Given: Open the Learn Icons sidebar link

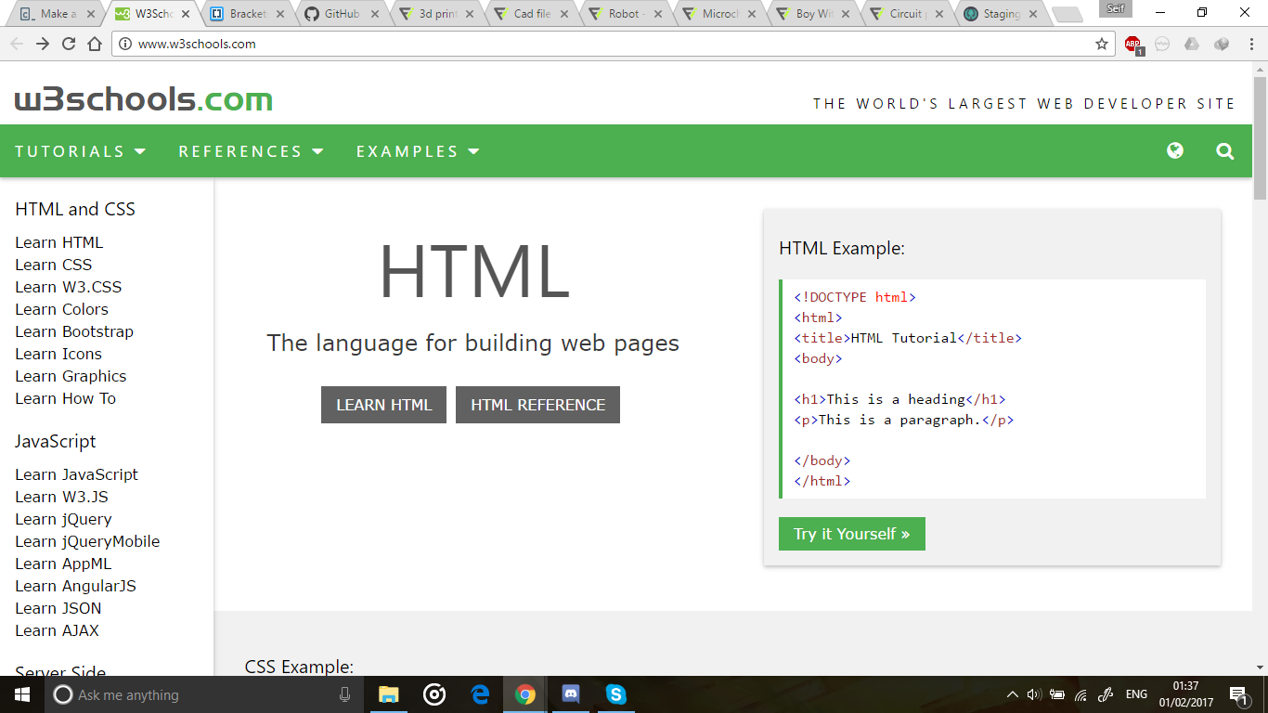Looking at the screenshot, I should 58,354.
